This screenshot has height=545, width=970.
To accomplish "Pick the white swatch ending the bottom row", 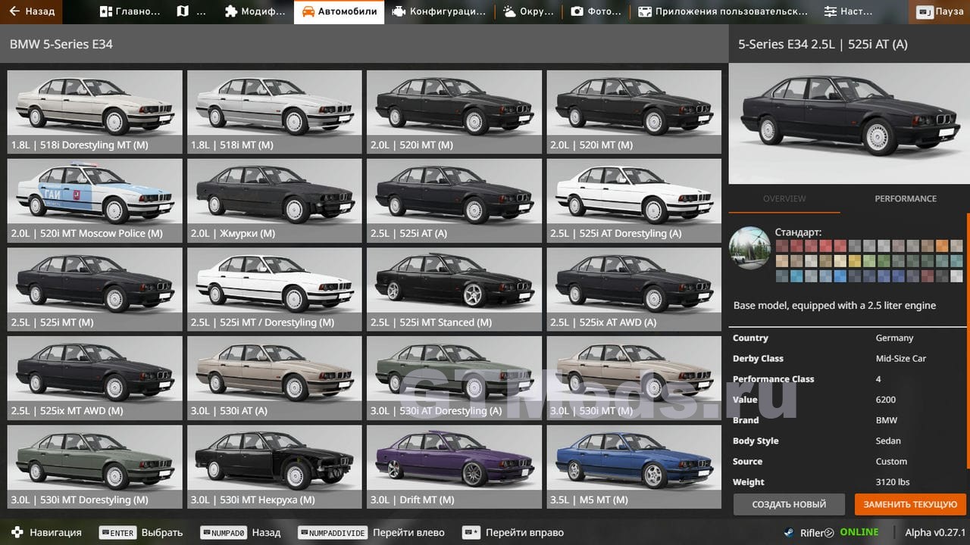I will [x=956, y=276].
